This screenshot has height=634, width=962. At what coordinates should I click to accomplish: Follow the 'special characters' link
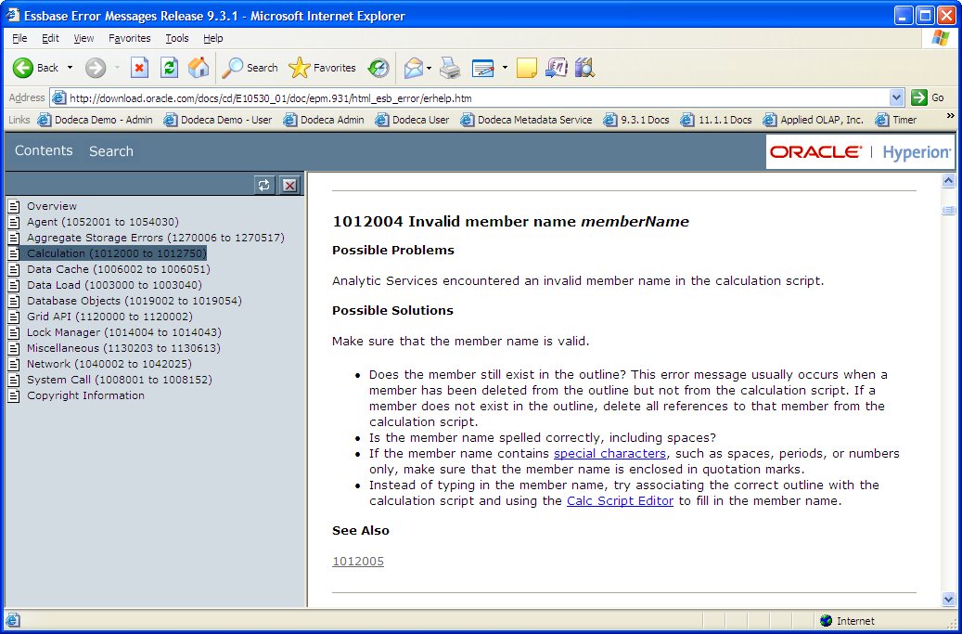609,454
